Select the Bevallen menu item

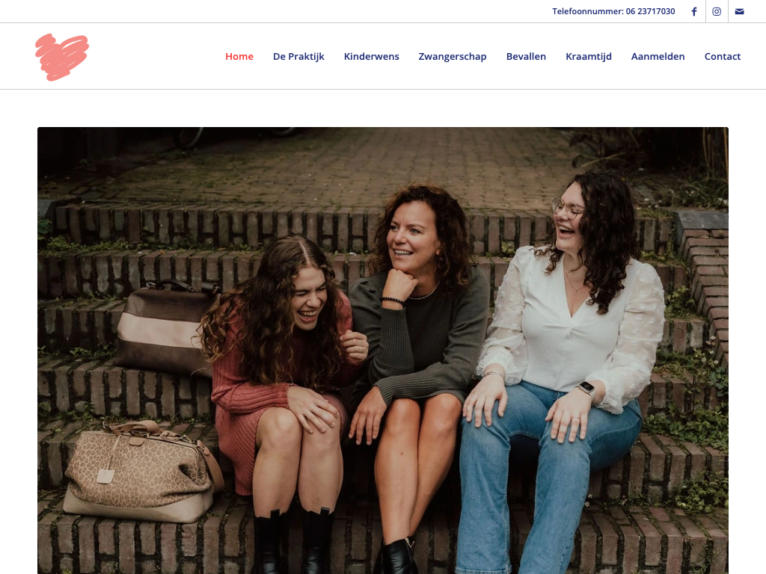point(526,56)
